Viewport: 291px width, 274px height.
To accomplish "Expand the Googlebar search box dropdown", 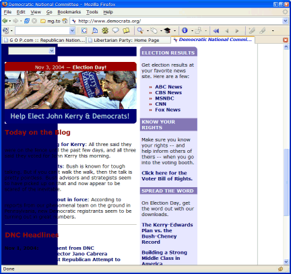I will tap(72, 30).
